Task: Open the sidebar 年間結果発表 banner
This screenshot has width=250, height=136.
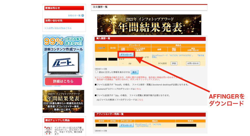Action: pyautogui.click(x=63, y=101)
